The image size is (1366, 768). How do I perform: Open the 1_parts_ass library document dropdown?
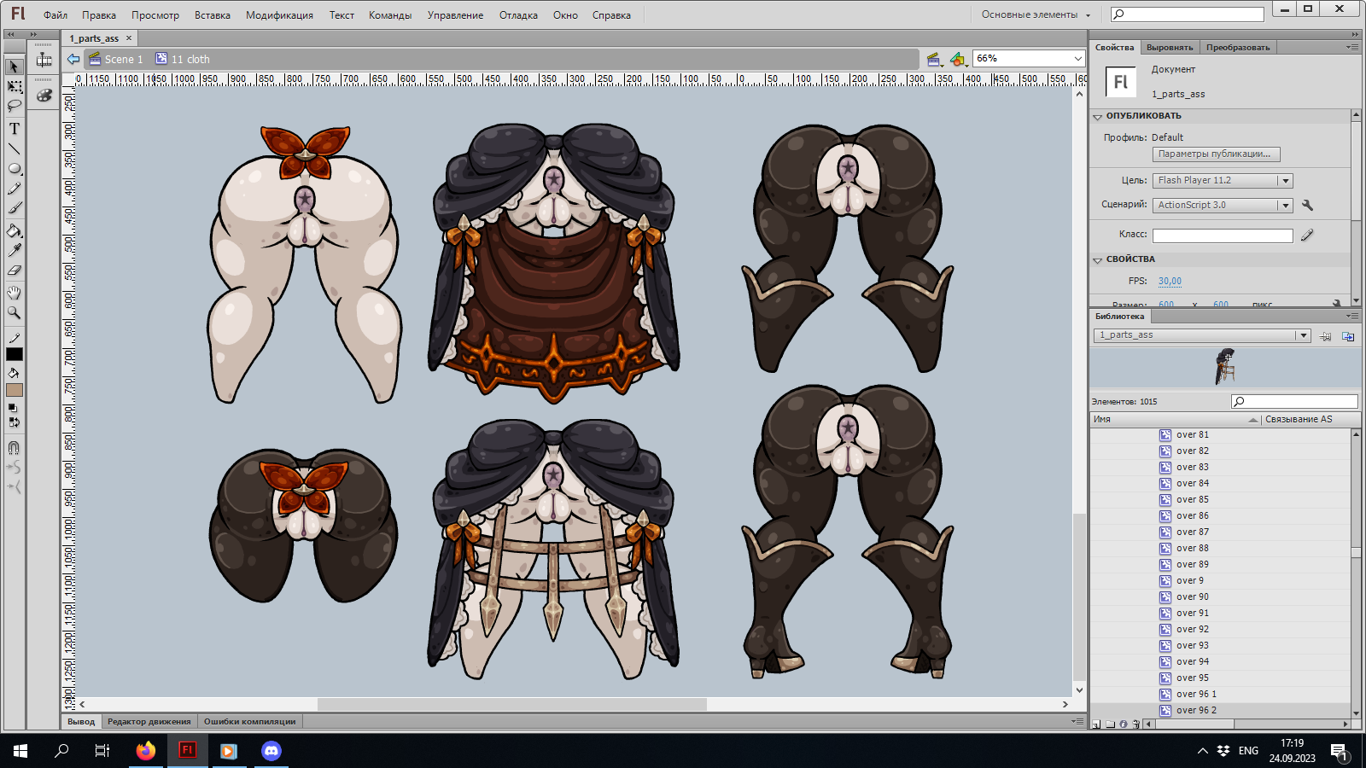point(1201,335)
